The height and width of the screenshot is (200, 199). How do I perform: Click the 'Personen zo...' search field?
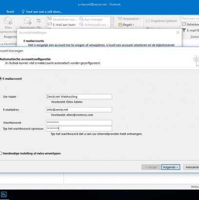pos(190,18)
